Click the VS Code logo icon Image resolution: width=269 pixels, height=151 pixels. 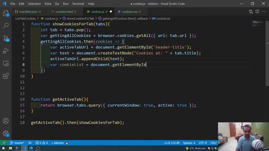(x=4, y=4)
